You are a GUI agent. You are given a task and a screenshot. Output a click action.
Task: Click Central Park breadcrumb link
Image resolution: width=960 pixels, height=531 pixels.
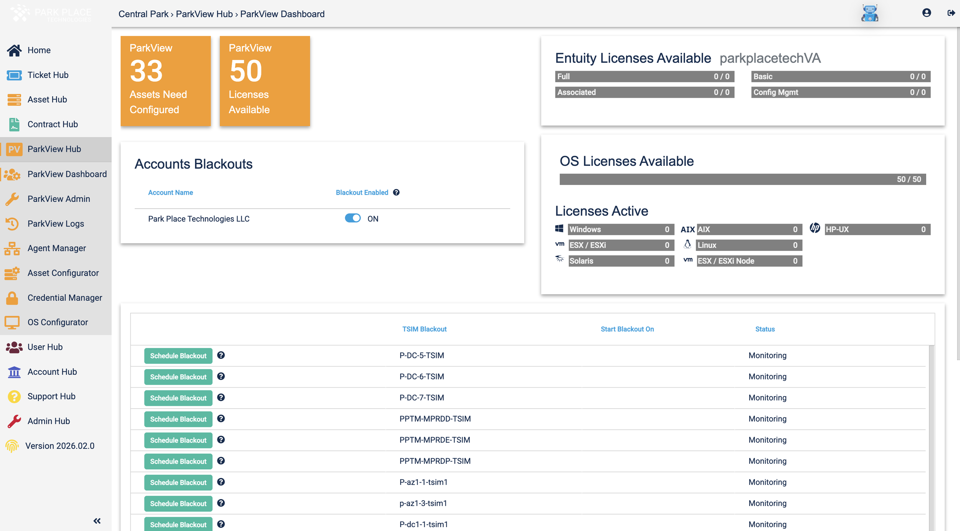[143, 14]
